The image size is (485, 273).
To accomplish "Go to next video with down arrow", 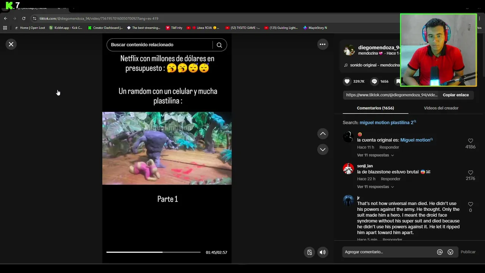I will pyautogui.click(x=322, y=149).
